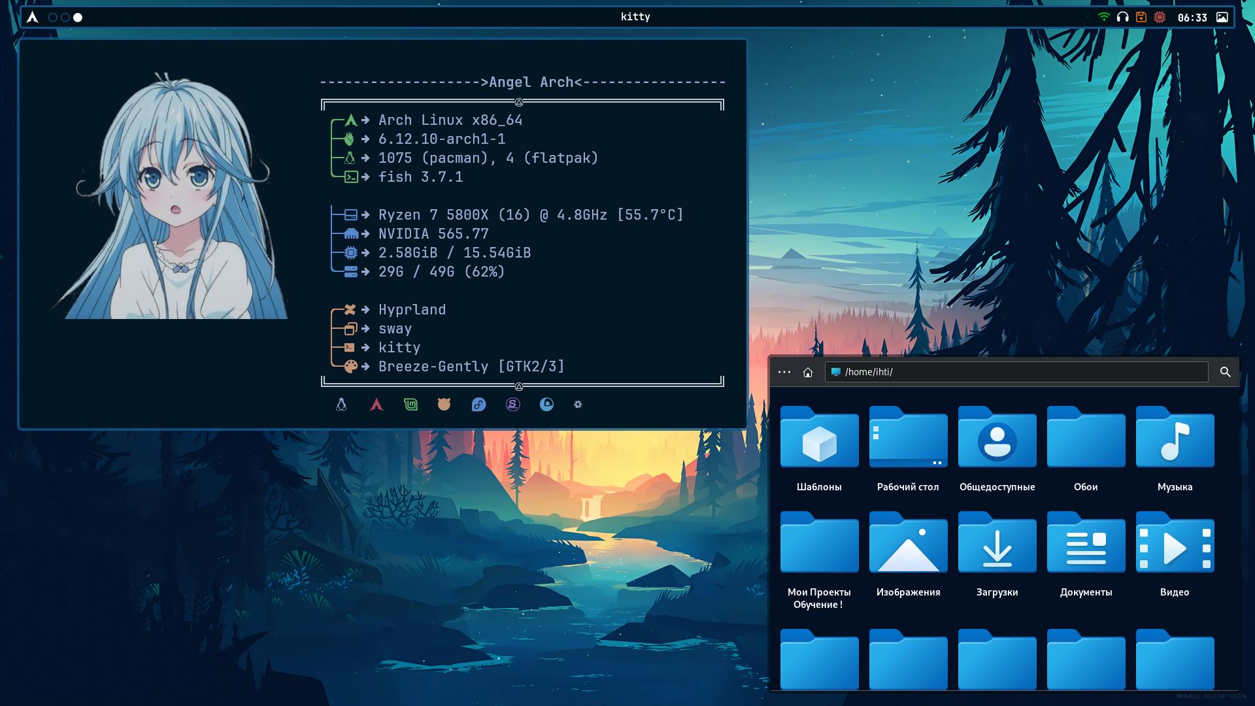Open the Музыка folder

[1175, 439]
